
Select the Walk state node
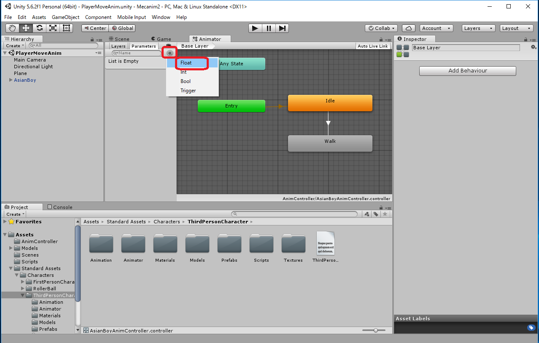[330, 143]
